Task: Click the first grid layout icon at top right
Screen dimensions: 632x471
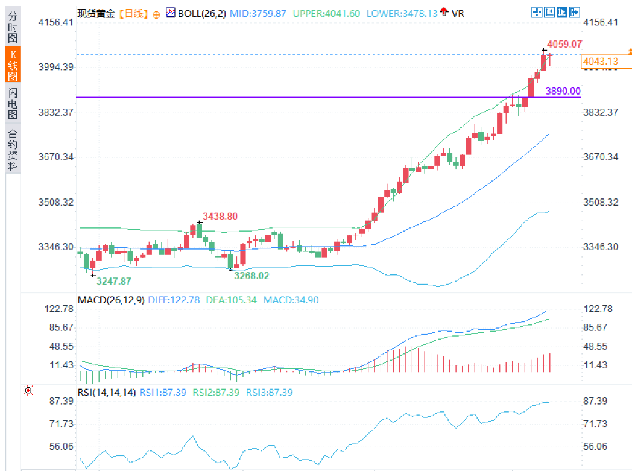Action: (537, 12)
